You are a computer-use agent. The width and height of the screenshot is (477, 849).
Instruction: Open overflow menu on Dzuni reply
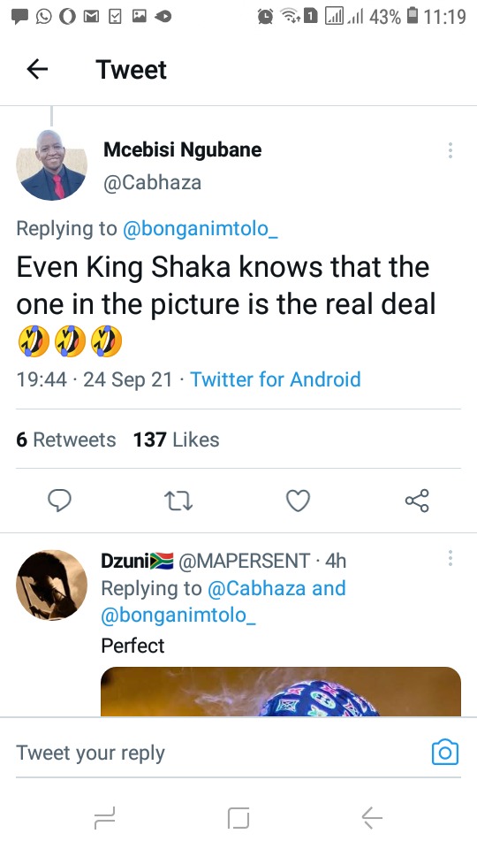[450, 558]
